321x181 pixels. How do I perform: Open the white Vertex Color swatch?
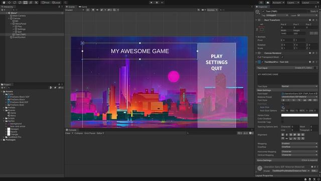coord(299,115)
